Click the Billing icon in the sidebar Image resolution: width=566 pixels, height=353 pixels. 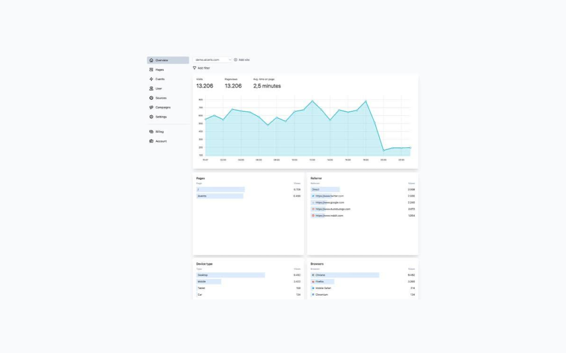[151, 131]
